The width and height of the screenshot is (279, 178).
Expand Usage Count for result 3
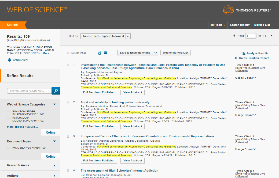pyautogui.click(x=245, y=149)
